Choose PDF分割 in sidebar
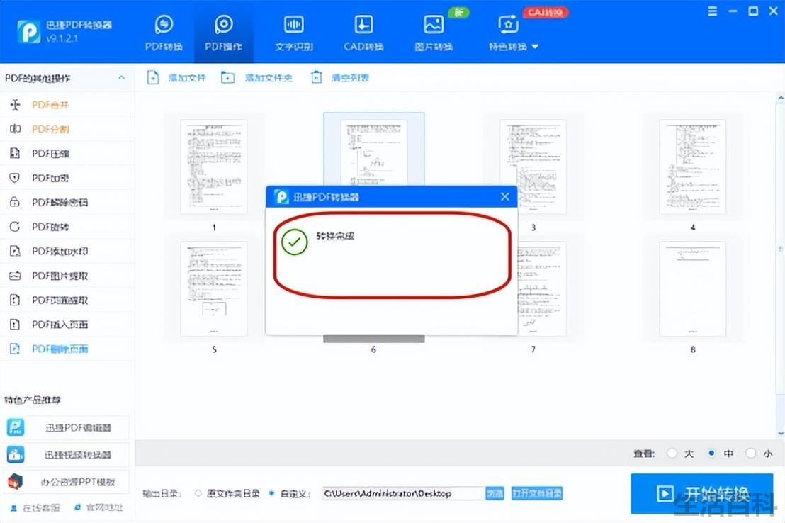The width and height of the screenshot is (785, 523). click(x=67, y=129)
